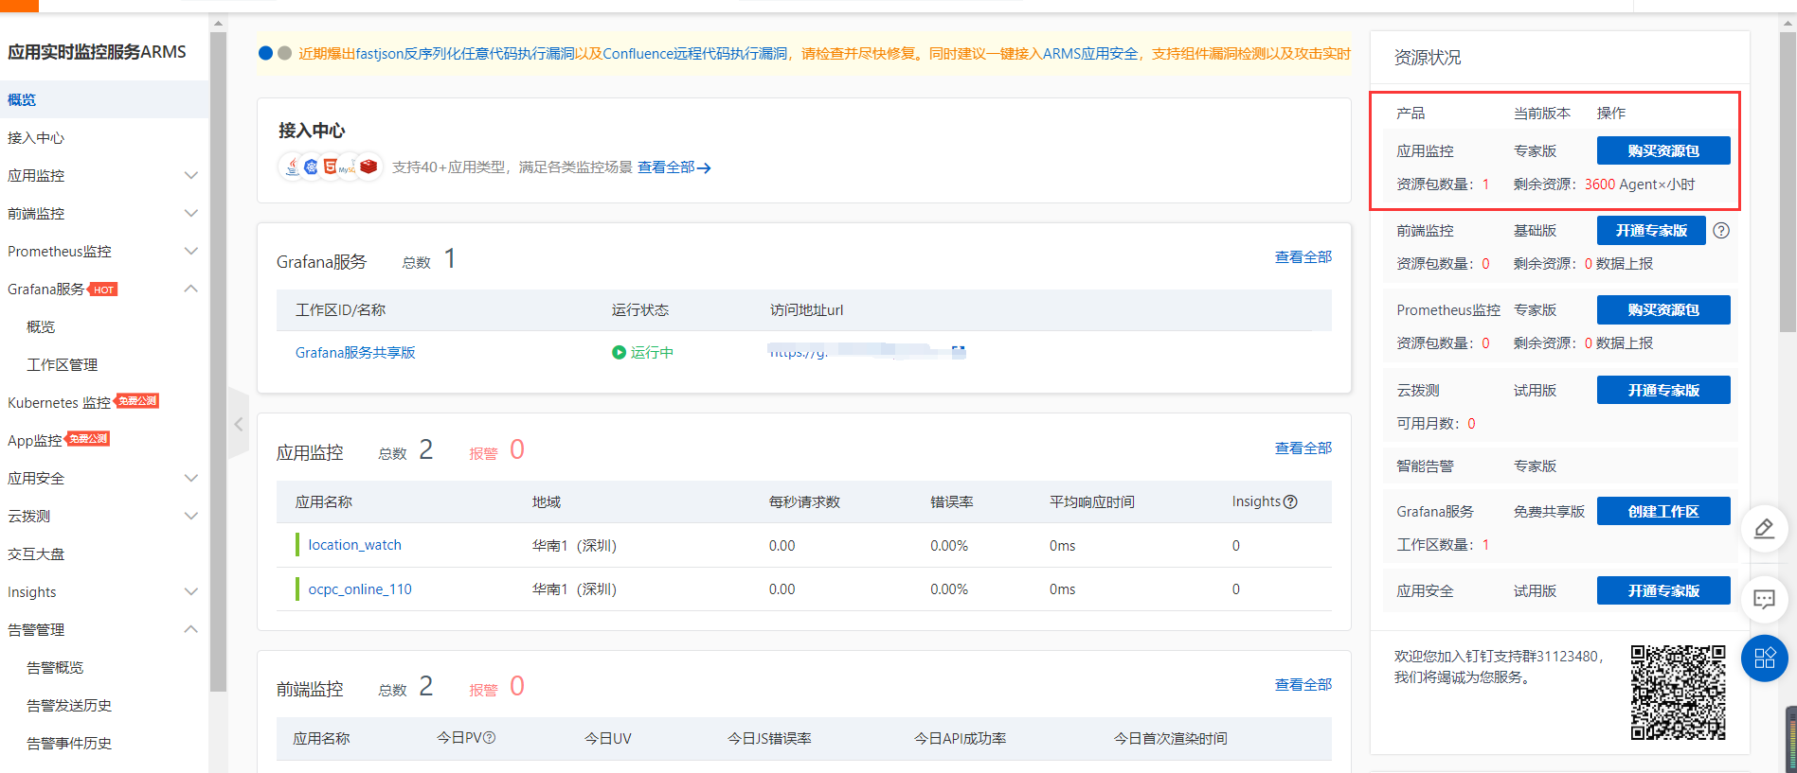Open the Grafana服务共享版 workspace link
1797x773 pixels.
pyautogui.click(x=355, y=352)
